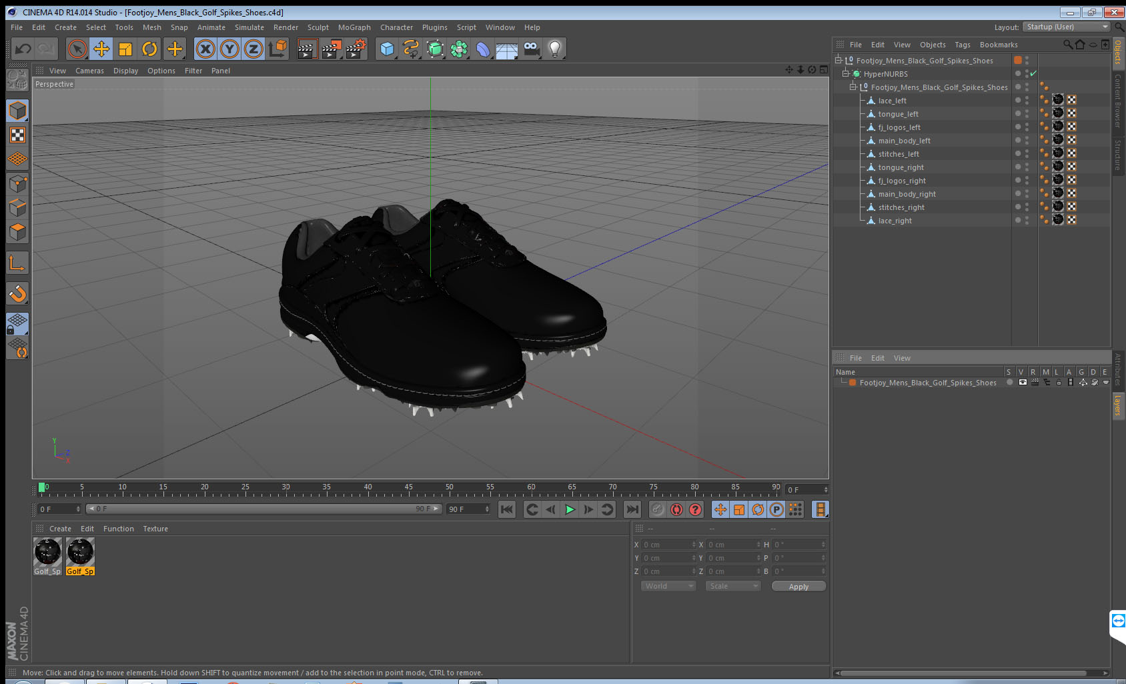Open the Plugins menu
This screenshot has height=684, width=1126.
point(435,27)
